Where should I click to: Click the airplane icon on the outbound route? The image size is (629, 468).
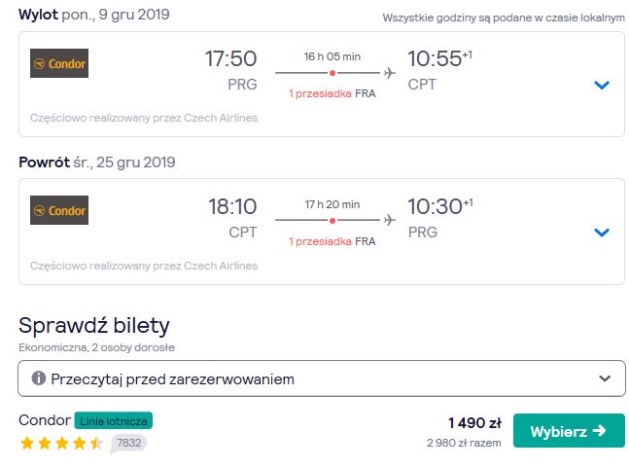pyautogui.click(x=390, y=73)
